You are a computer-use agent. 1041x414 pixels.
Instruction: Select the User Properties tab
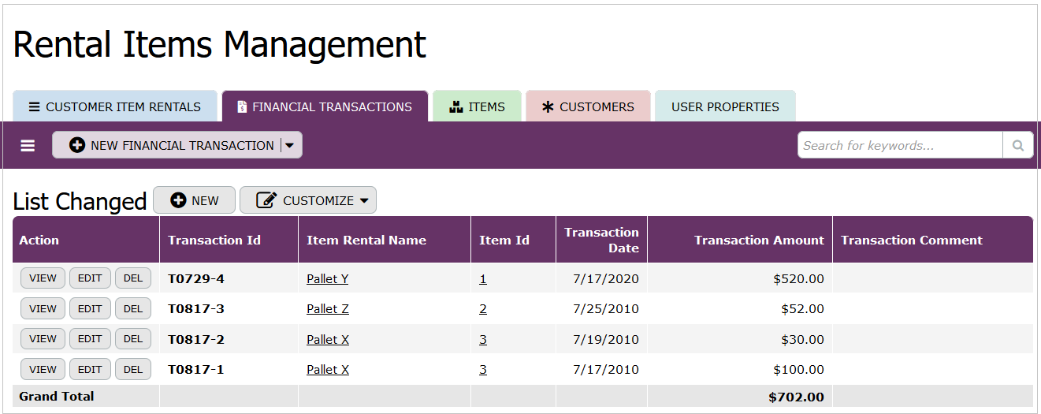(725, 107)
